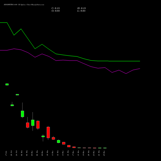Click the 04 Mar date label

(x=27, y=153)
